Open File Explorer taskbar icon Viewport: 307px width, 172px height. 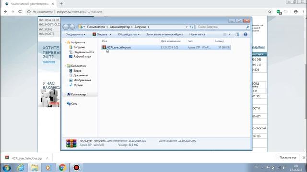tap(35, 168)
